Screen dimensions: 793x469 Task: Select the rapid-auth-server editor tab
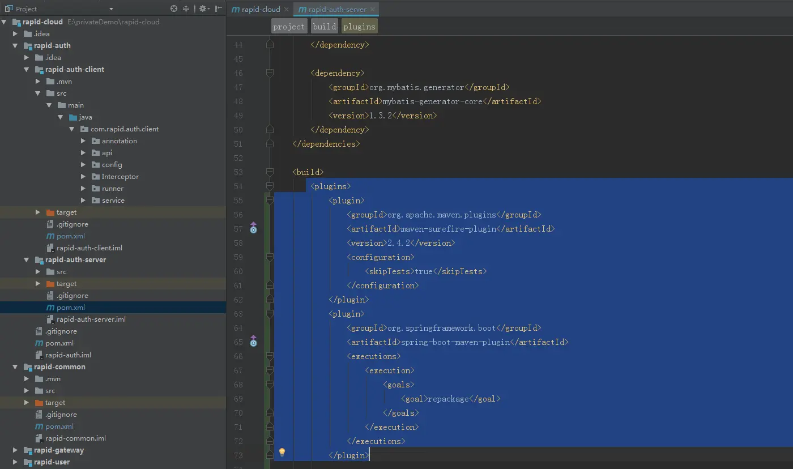(336, 10)
